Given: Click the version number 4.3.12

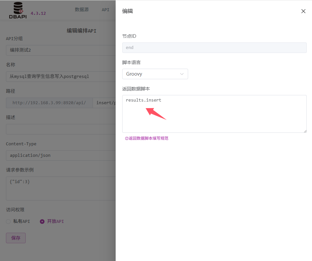Looking at the screenshot, I should click(x=38, y=13).
